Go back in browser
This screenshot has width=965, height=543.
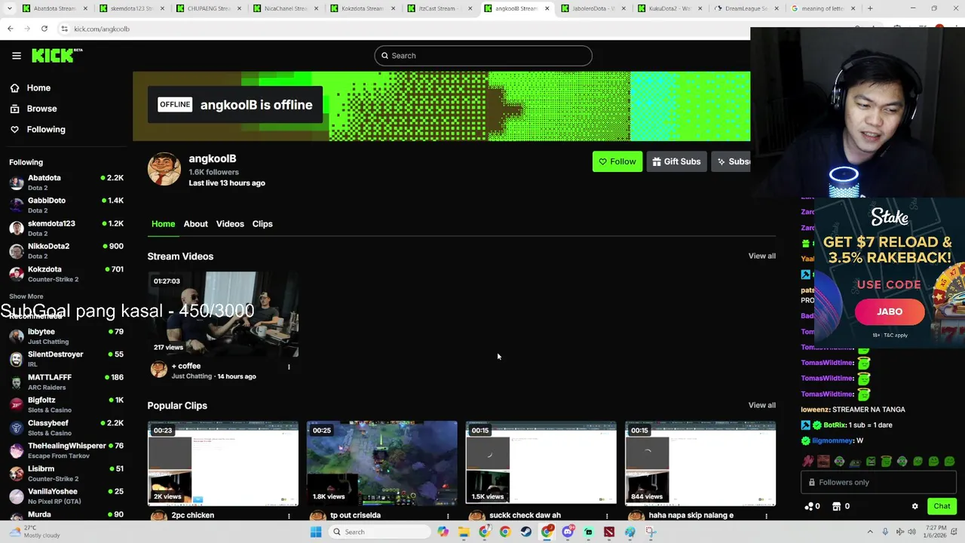pos(11,29)
